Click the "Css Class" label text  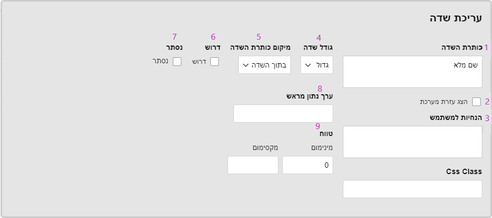pos(464,171)
